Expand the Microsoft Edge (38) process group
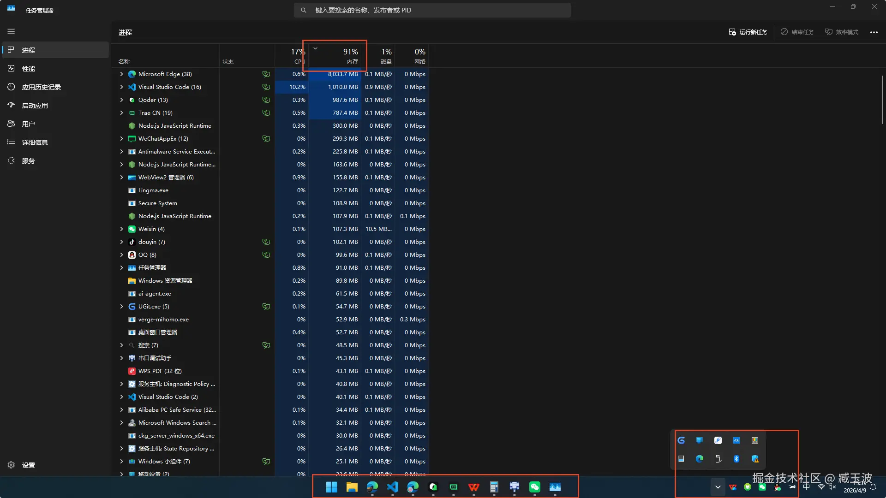Image resolution: width=886 pixels, height=498 pixels. (121, 74)
